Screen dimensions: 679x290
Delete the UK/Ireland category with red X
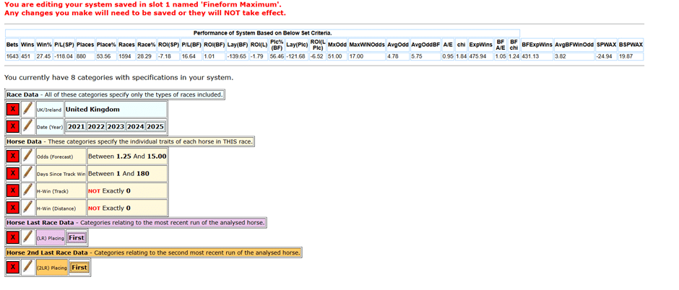tap(13, 109)
